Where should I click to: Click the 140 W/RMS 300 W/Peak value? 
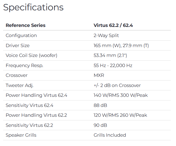point(121,95)
